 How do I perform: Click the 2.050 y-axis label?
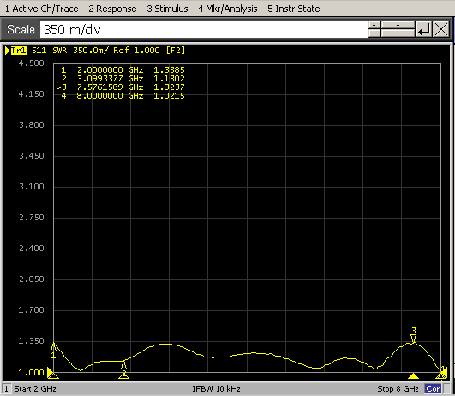pos(32,279)
